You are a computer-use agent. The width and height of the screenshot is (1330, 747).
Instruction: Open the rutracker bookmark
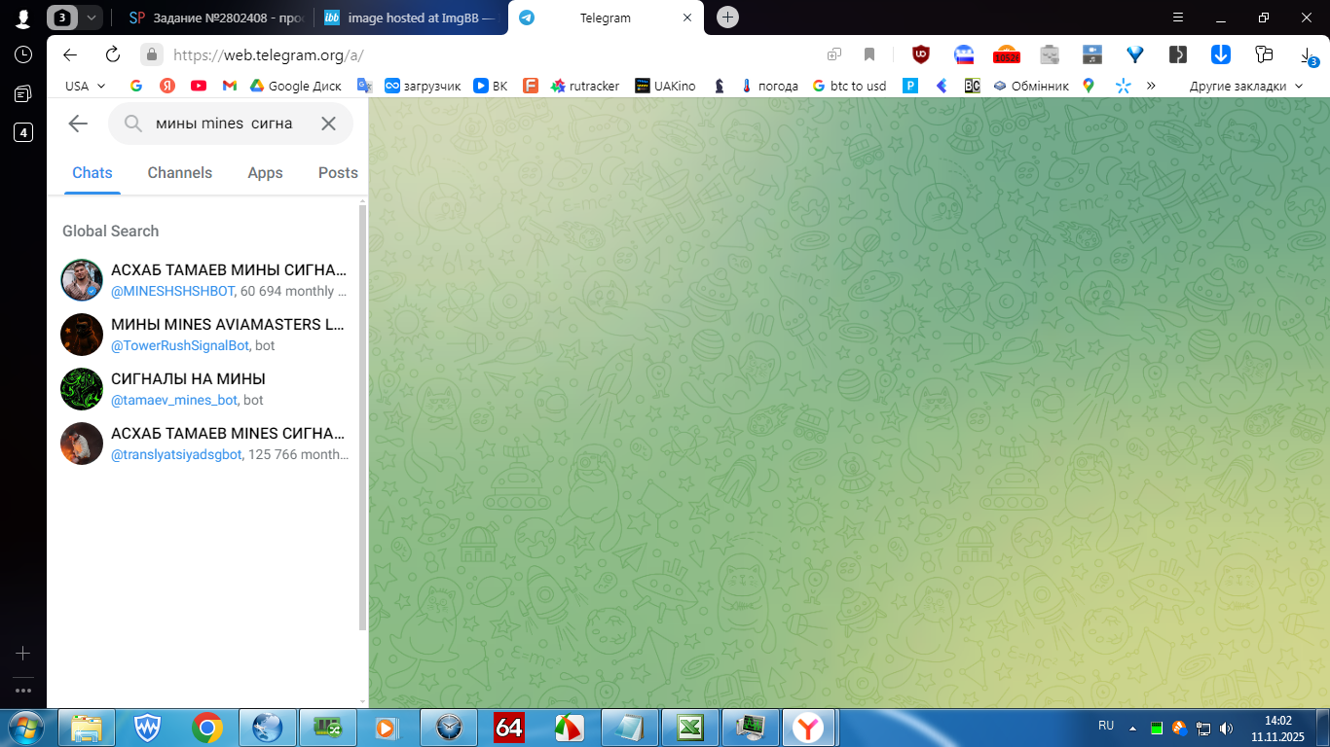tap(584, 86)
